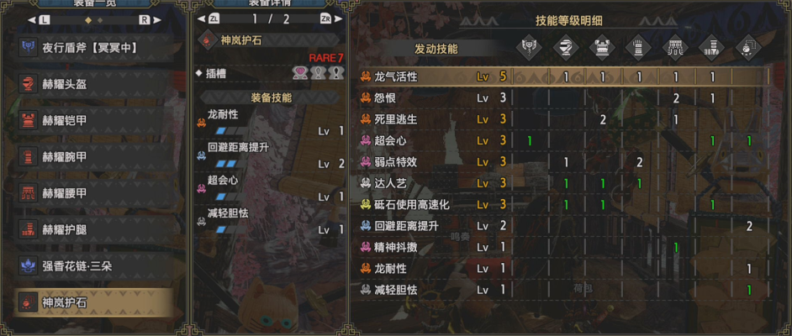Select the first pink decoration slot icon

(x=300, y=74)
